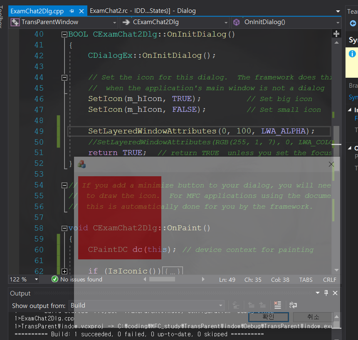Collapse the OnInitDialog code block at line 40
Viewport: 358px width, 340px height.
64,34
